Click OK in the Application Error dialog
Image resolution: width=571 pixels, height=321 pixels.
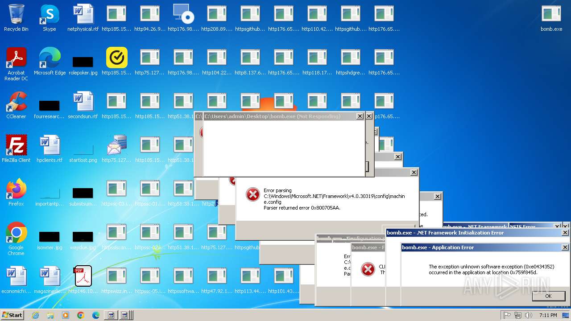pos(548,296)
